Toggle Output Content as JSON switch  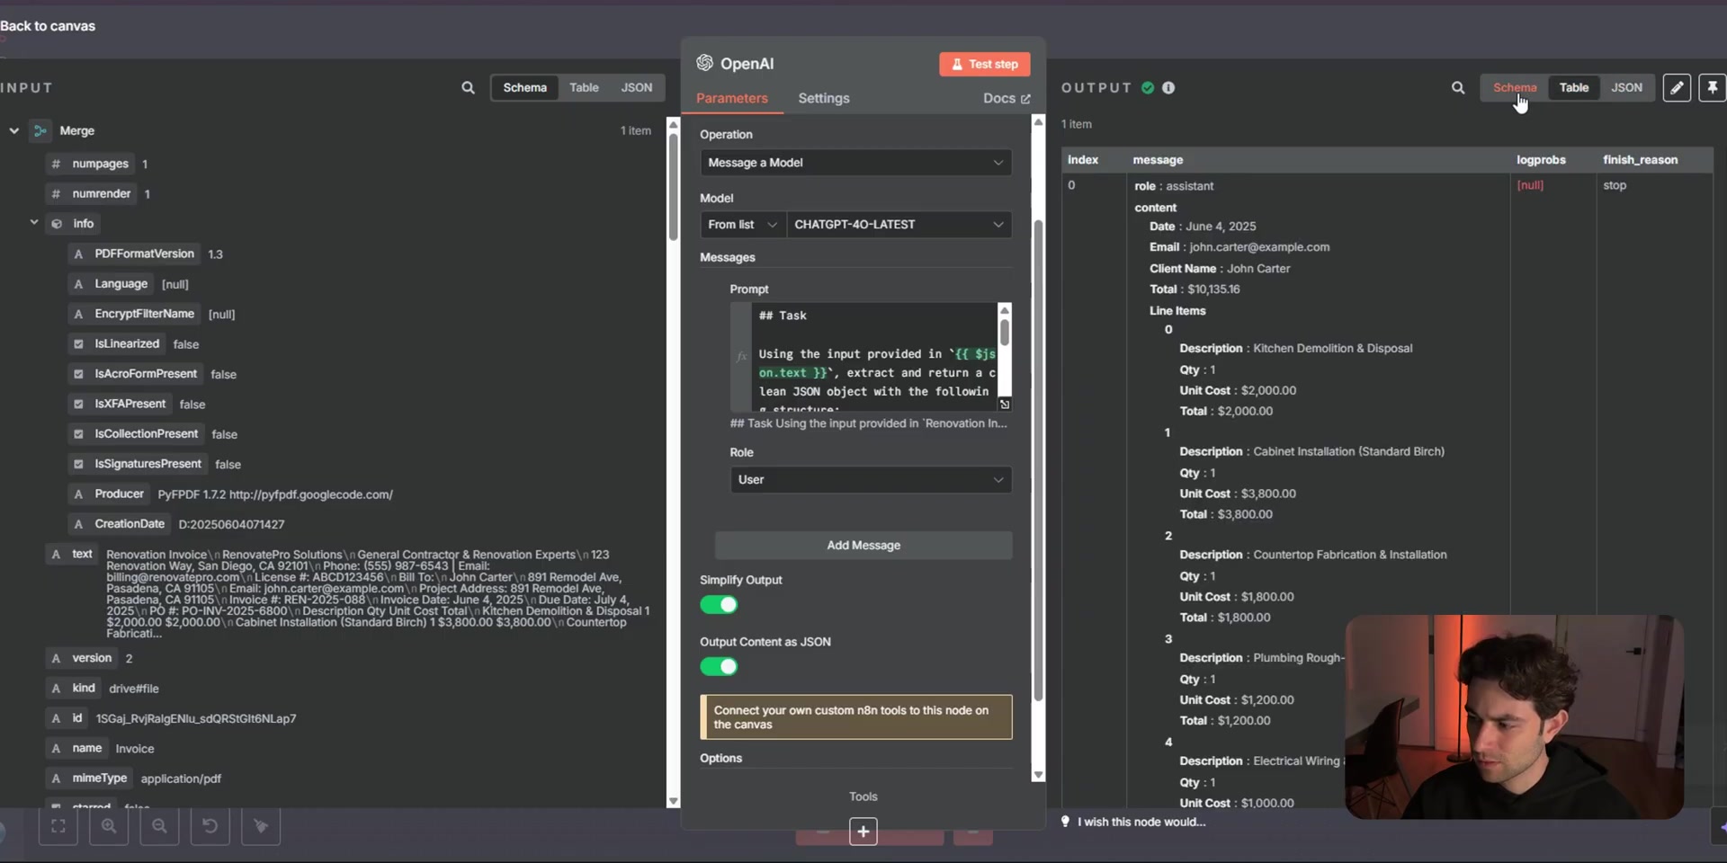tap(719, 667)
